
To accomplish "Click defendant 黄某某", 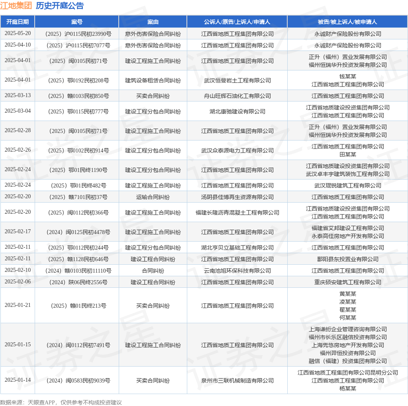I will [x=347, y=294].
